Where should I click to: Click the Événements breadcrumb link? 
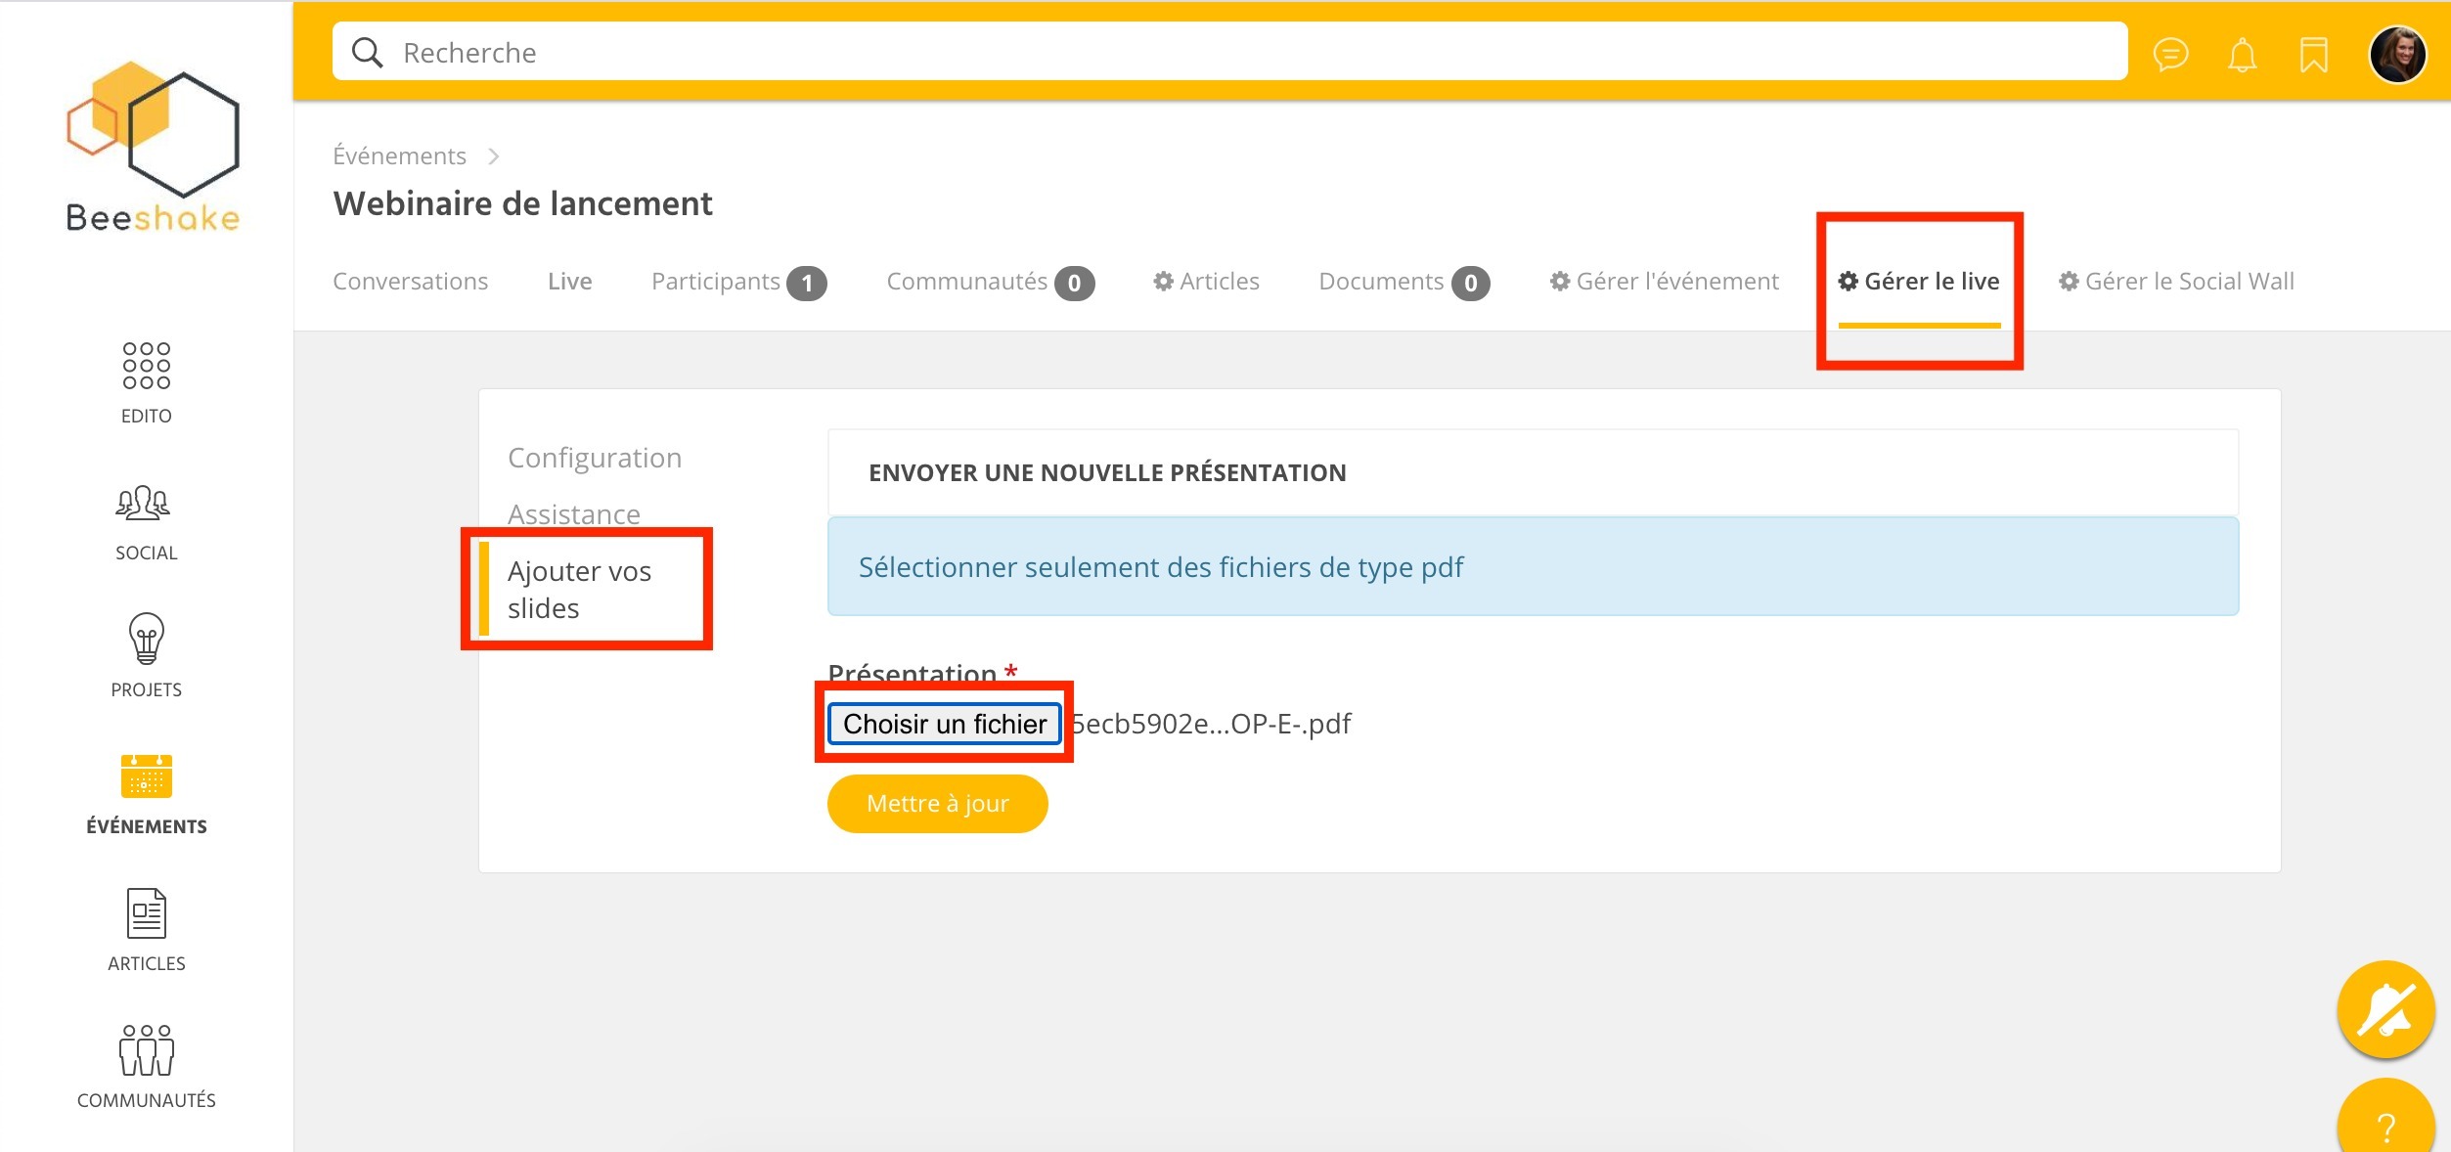coord(399,156)
